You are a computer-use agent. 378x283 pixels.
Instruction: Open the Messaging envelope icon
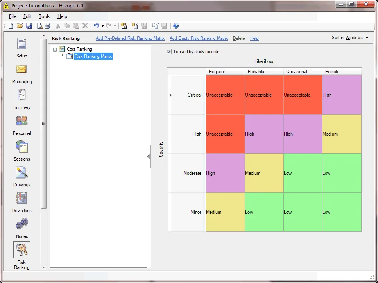click(x=21, y=69)
